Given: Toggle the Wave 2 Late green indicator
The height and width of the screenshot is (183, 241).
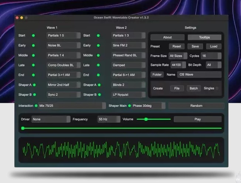Looking at the screenshot, I should (98, 65).
